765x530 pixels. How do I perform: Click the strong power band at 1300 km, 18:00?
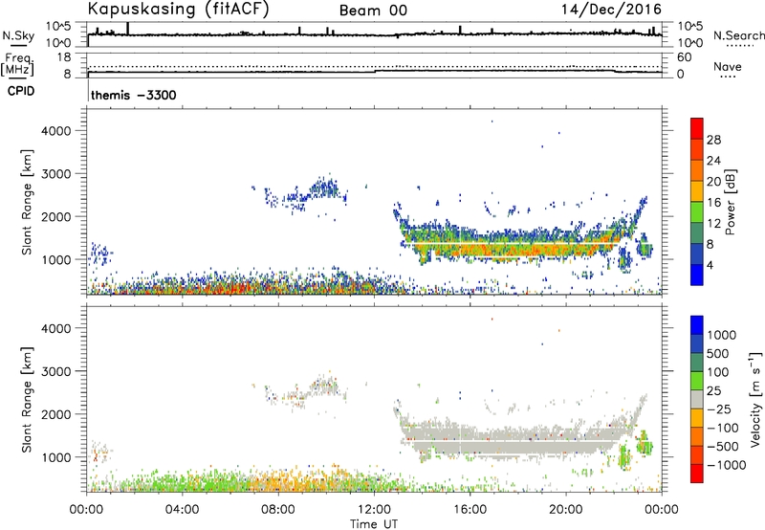(517, 249)
